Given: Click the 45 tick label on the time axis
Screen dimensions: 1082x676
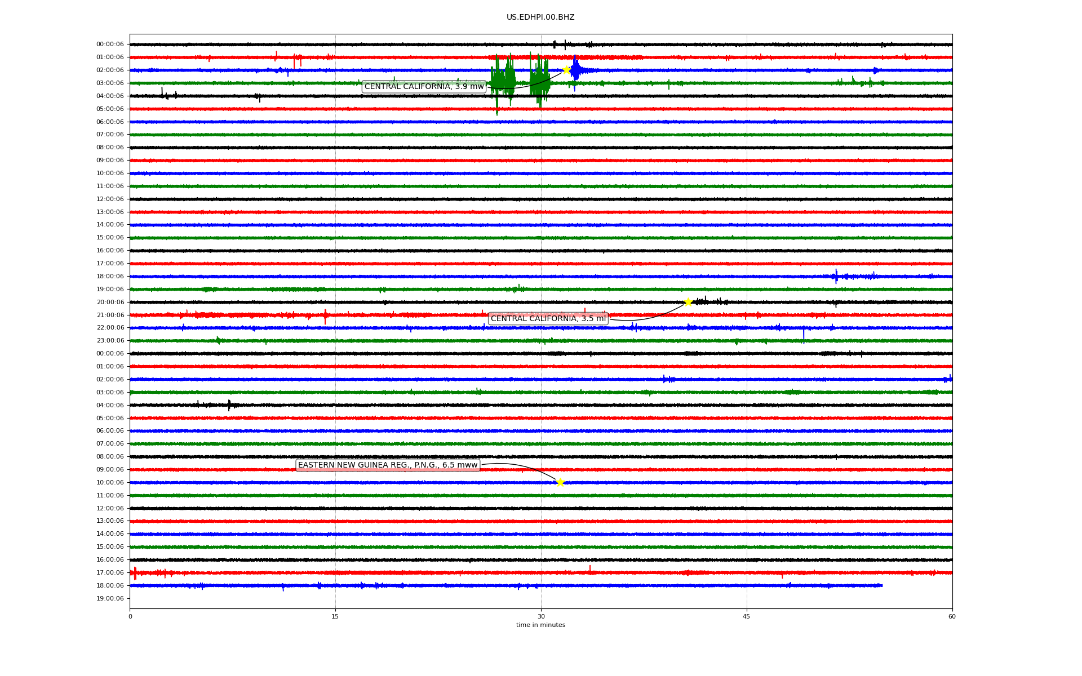Looking at the screenshot, I should (x=747, y=616).
